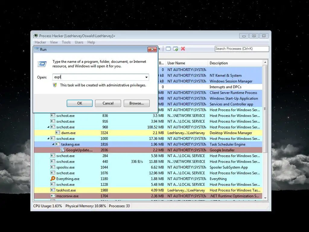The height and width of the screenshot is (232, 309).
Task: Click the GoogleUpdate process icon
Action: click(x=62, y=150)
